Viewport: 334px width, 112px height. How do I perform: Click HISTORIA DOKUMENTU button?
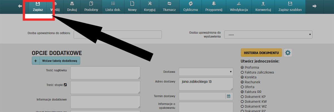[261, 53]
